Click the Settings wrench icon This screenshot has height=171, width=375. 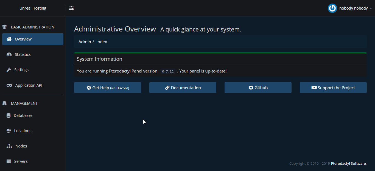[9, 70]
